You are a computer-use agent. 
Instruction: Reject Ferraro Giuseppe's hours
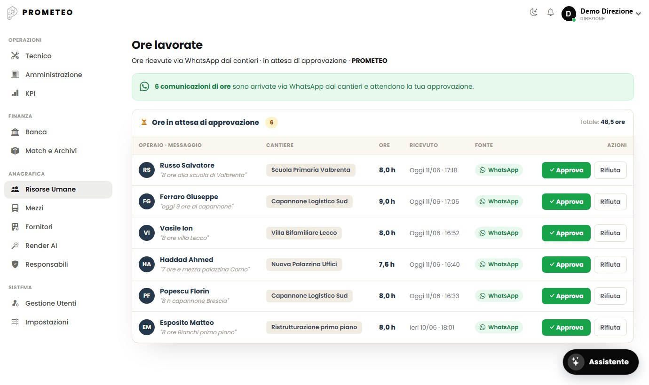[x=610, y=202]
